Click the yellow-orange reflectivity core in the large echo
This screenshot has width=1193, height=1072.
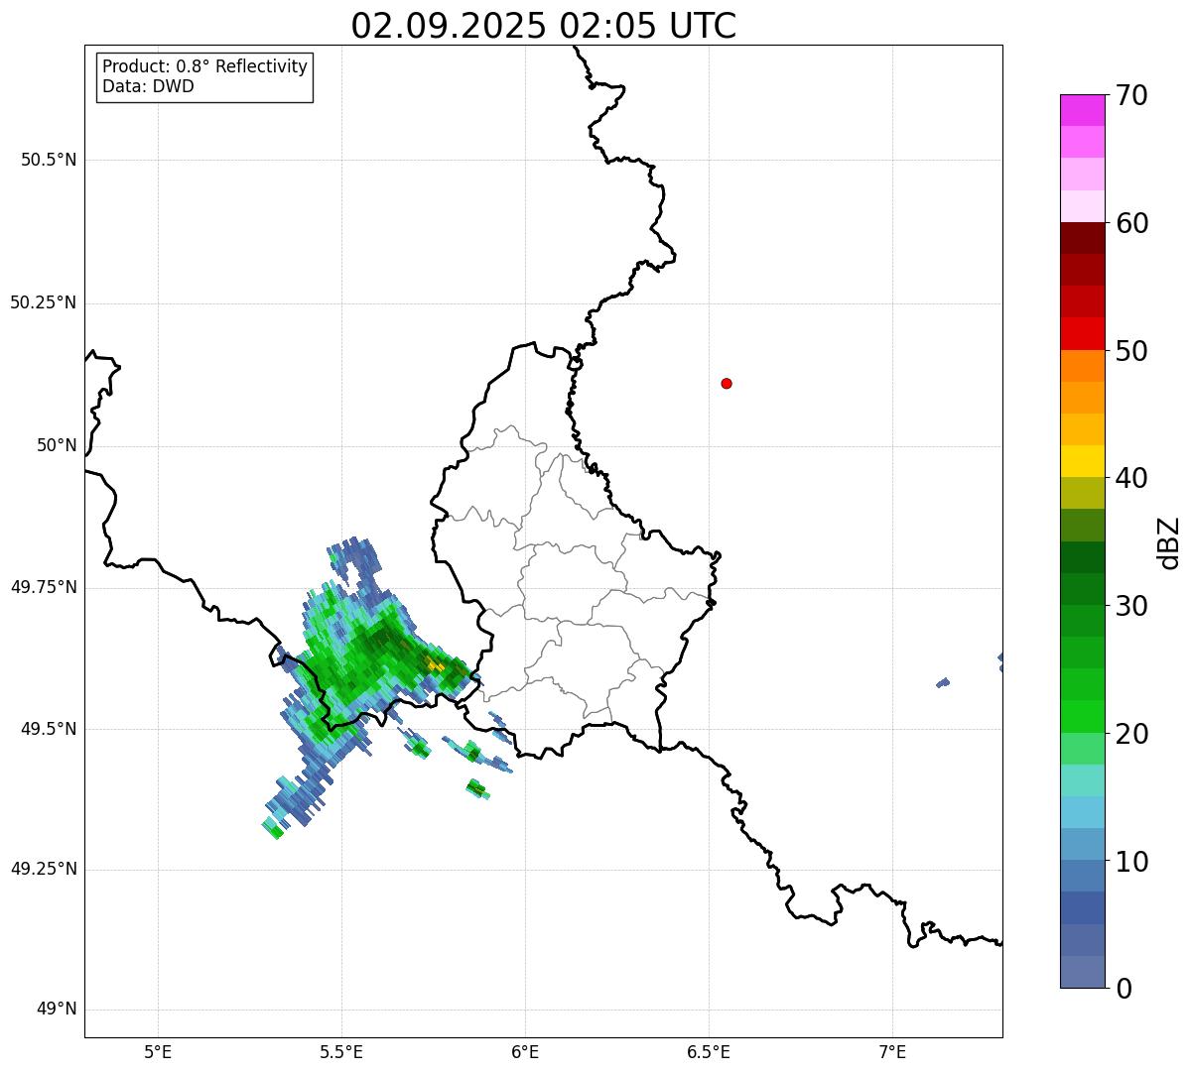click(x=435, y=663)
